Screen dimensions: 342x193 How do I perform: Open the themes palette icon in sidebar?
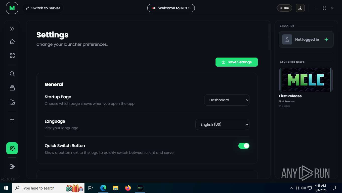[x=12, y=102]
